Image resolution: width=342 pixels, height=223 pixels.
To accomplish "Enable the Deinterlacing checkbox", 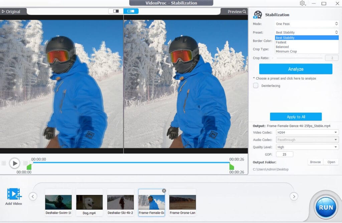I will point(256,86).
